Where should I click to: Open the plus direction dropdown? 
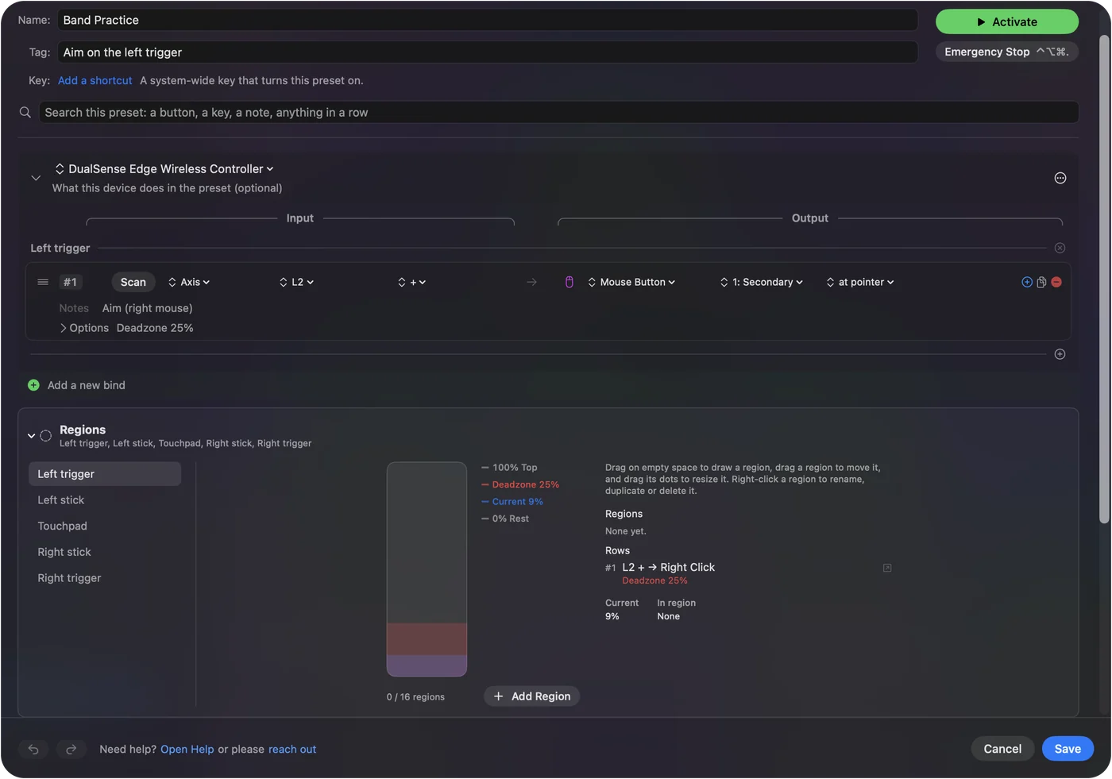coord(412,282)
